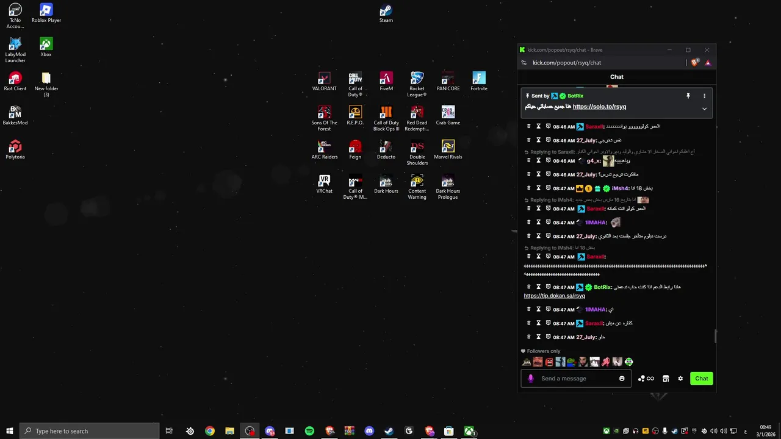This screenshot has width=781, height=439.
Task: Select the Sons Of The Forest icon
Action: click(x=324, y=119)
